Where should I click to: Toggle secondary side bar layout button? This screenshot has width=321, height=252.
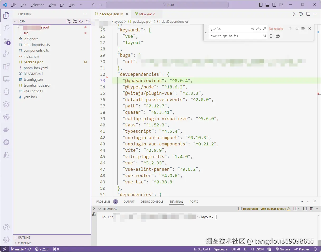point(274,5)
